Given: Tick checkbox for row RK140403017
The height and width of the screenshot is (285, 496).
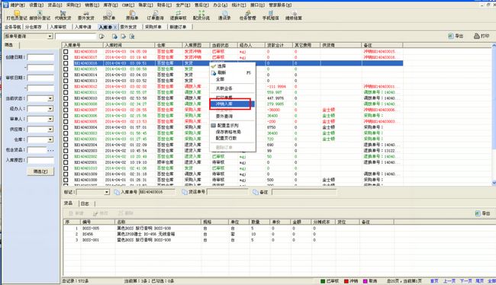Looking at the screenshot, I should (x=66, y=57).
